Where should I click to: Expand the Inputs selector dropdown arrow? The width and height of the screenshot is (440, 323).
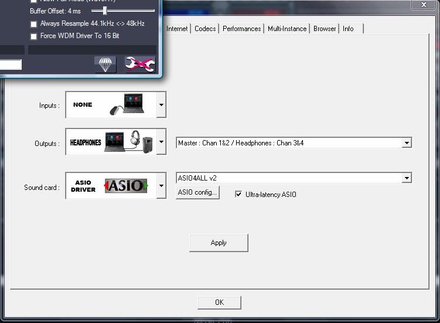click(162, 106)
